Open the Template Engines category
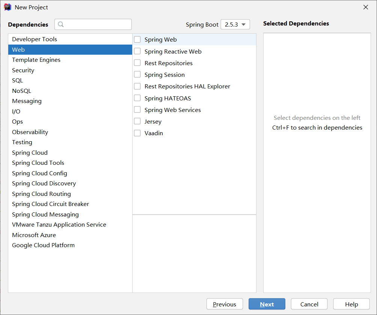This screenshot has width=377, height=315. (x=36, y=60)
